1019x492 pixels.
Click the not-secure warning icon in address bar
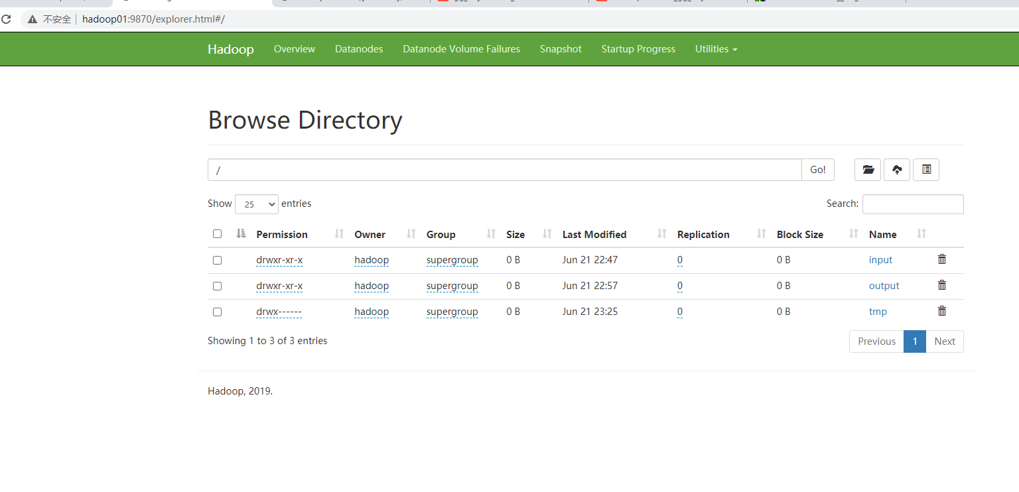[x=33, y=19]
